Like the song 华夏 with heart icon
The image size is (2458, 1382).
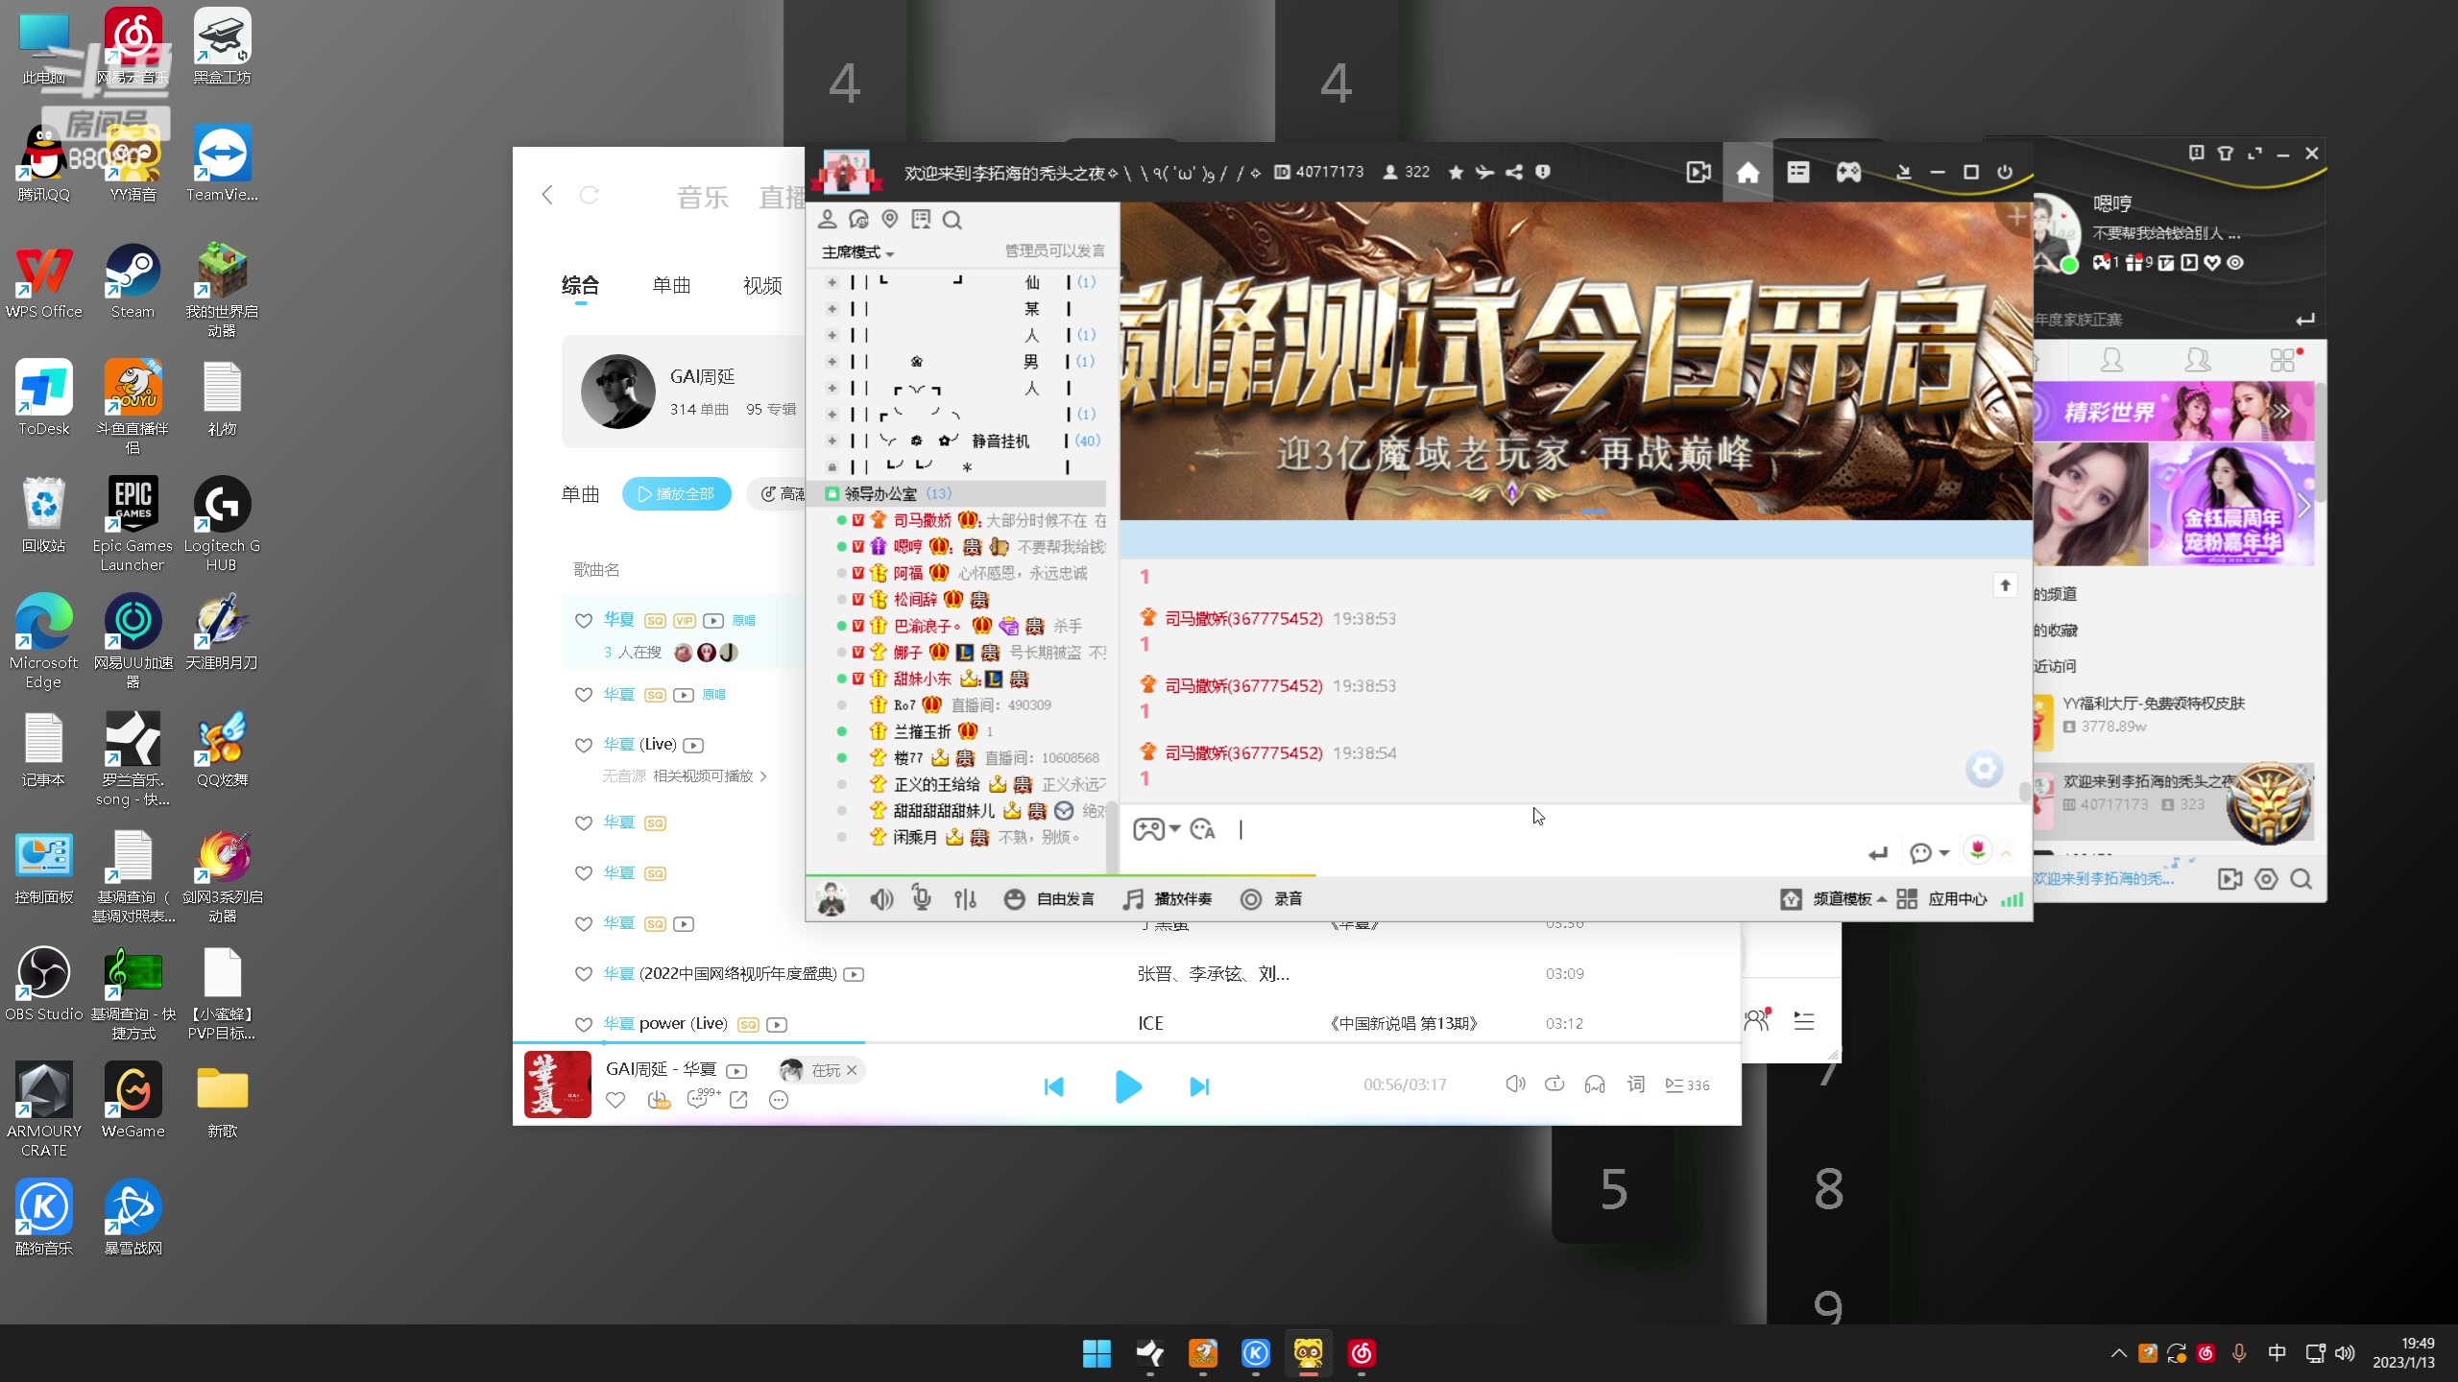click(x=583, y=621)
